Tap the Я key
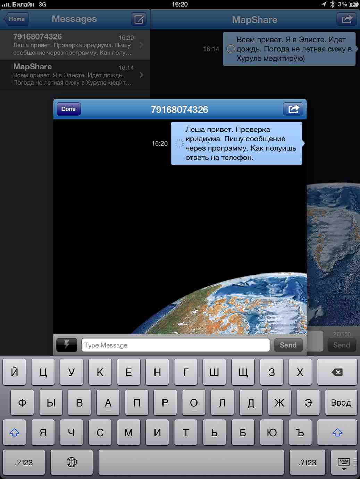This screenshot has height=479, width=360. click(x=43, y=433)
